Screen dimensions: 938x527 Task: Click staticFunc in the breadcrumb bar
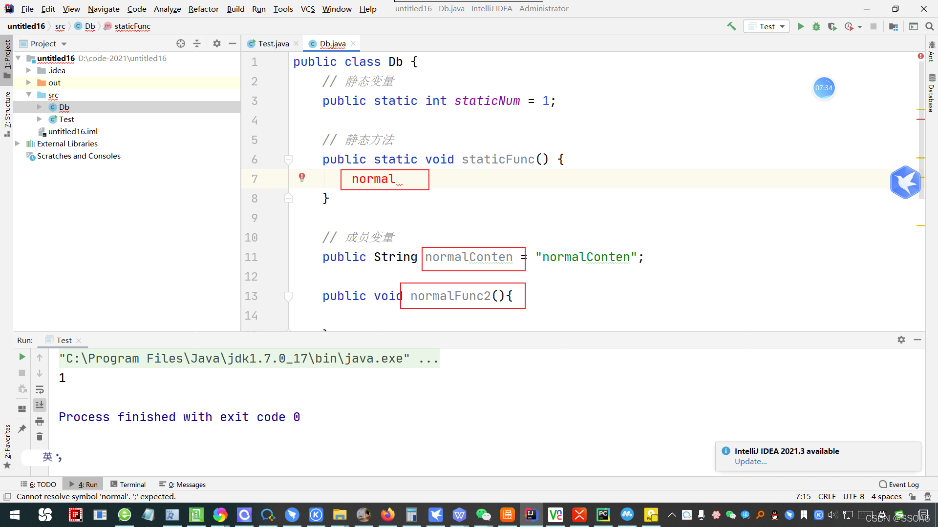coord(132,26)
